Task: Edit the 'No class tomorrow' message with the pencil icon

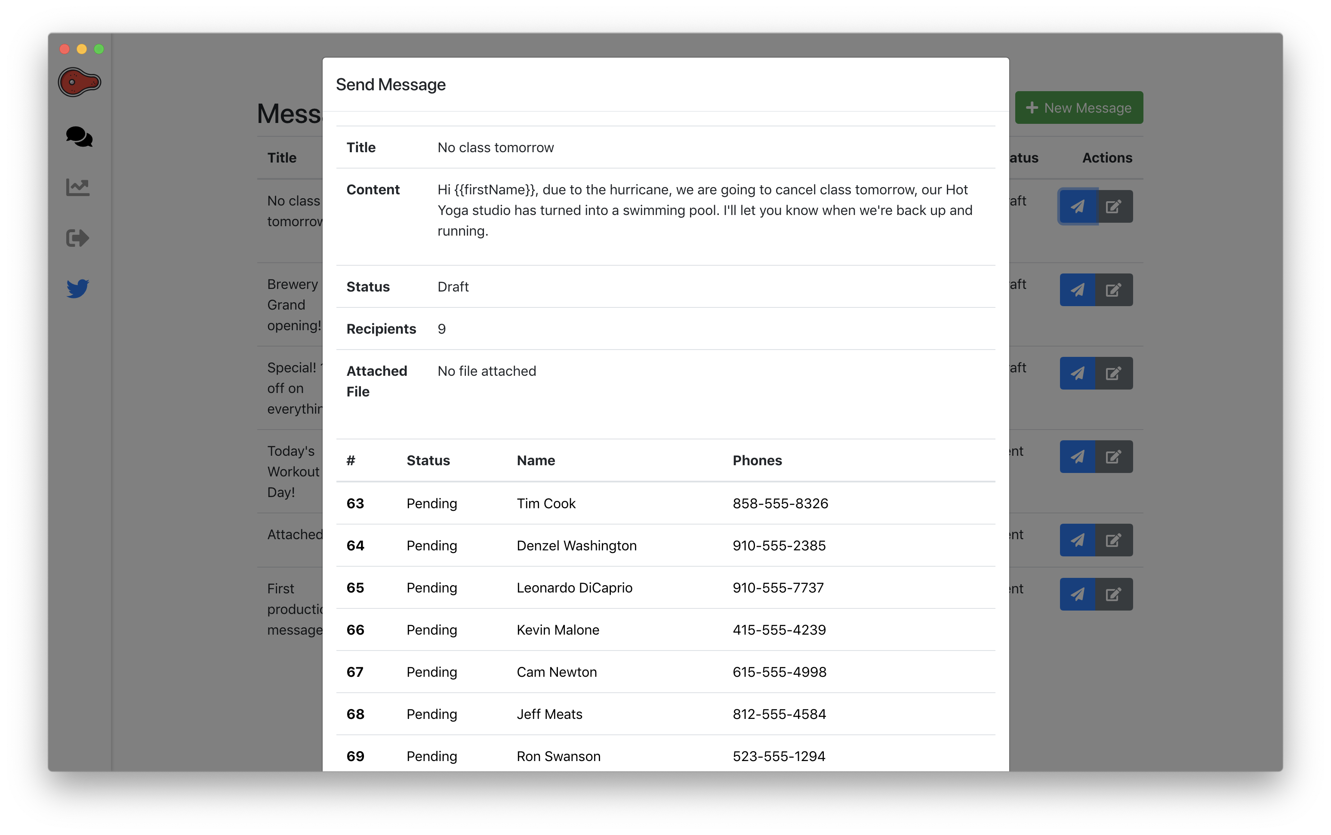Action: (x=1113, y=206)
